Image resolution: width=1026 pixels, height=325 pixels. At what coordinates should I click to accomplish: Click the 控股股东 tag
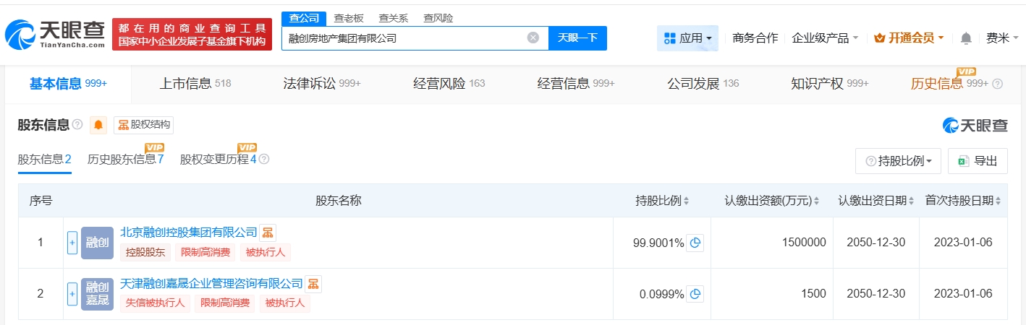145,252
